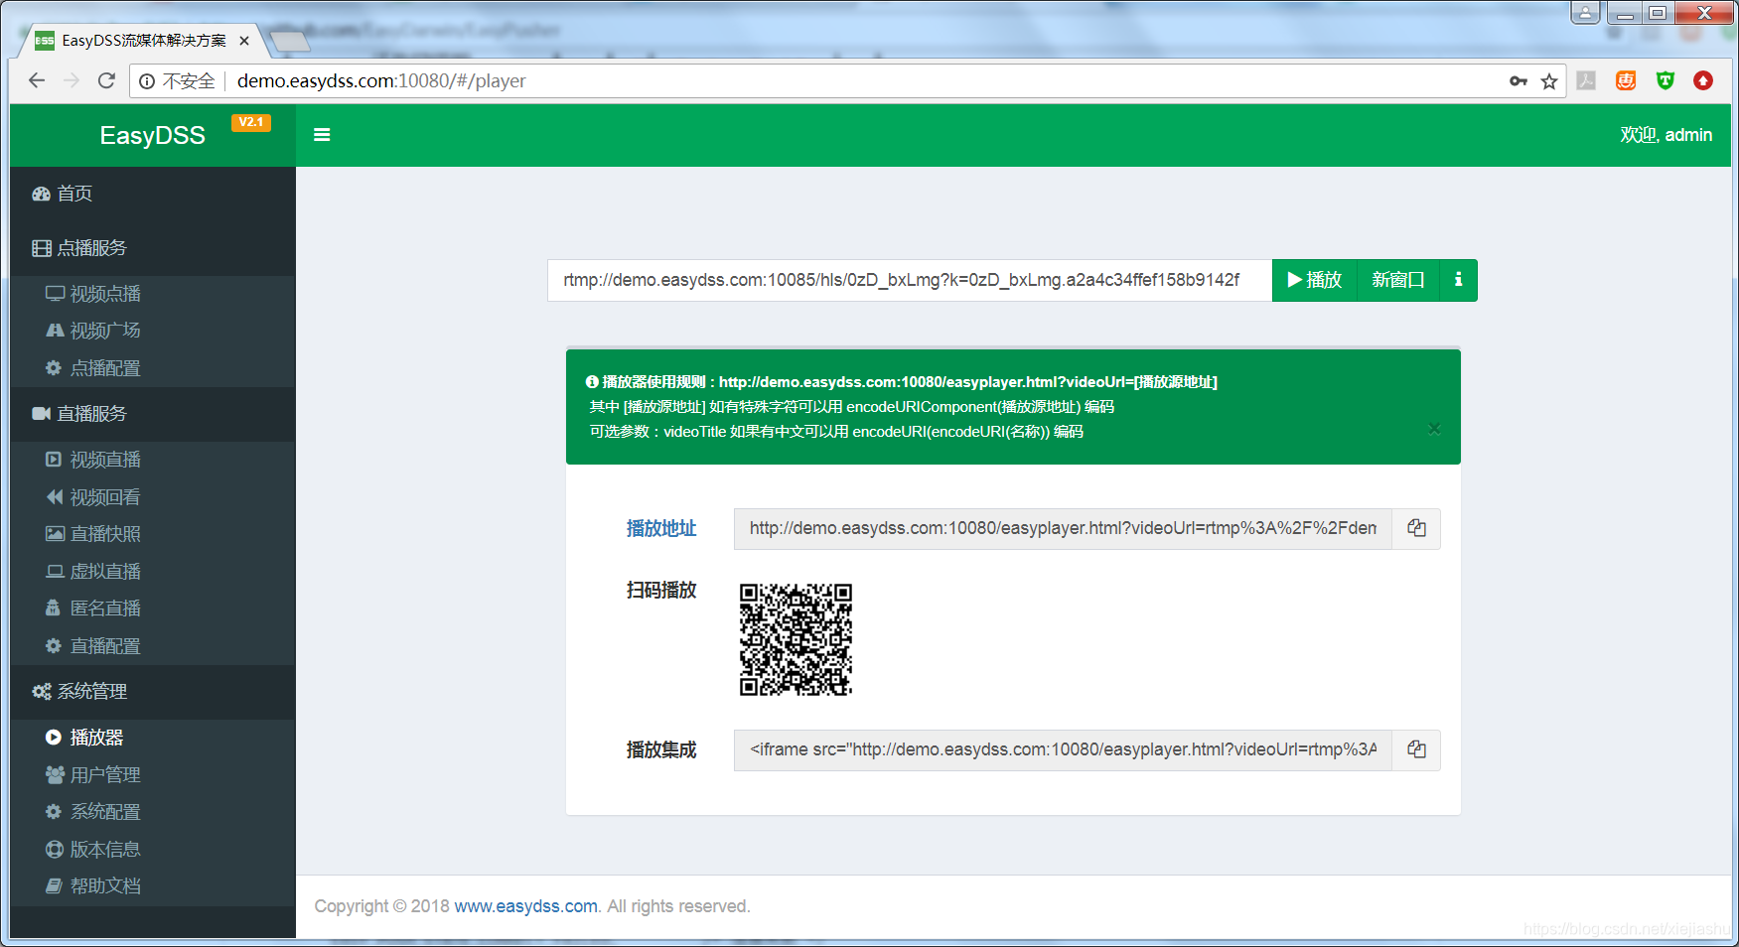Image resolution: width=1739 pixels, height=947 pixels.
Task: Click the 播放地址 URL text field
Action: click(1063, 528)
